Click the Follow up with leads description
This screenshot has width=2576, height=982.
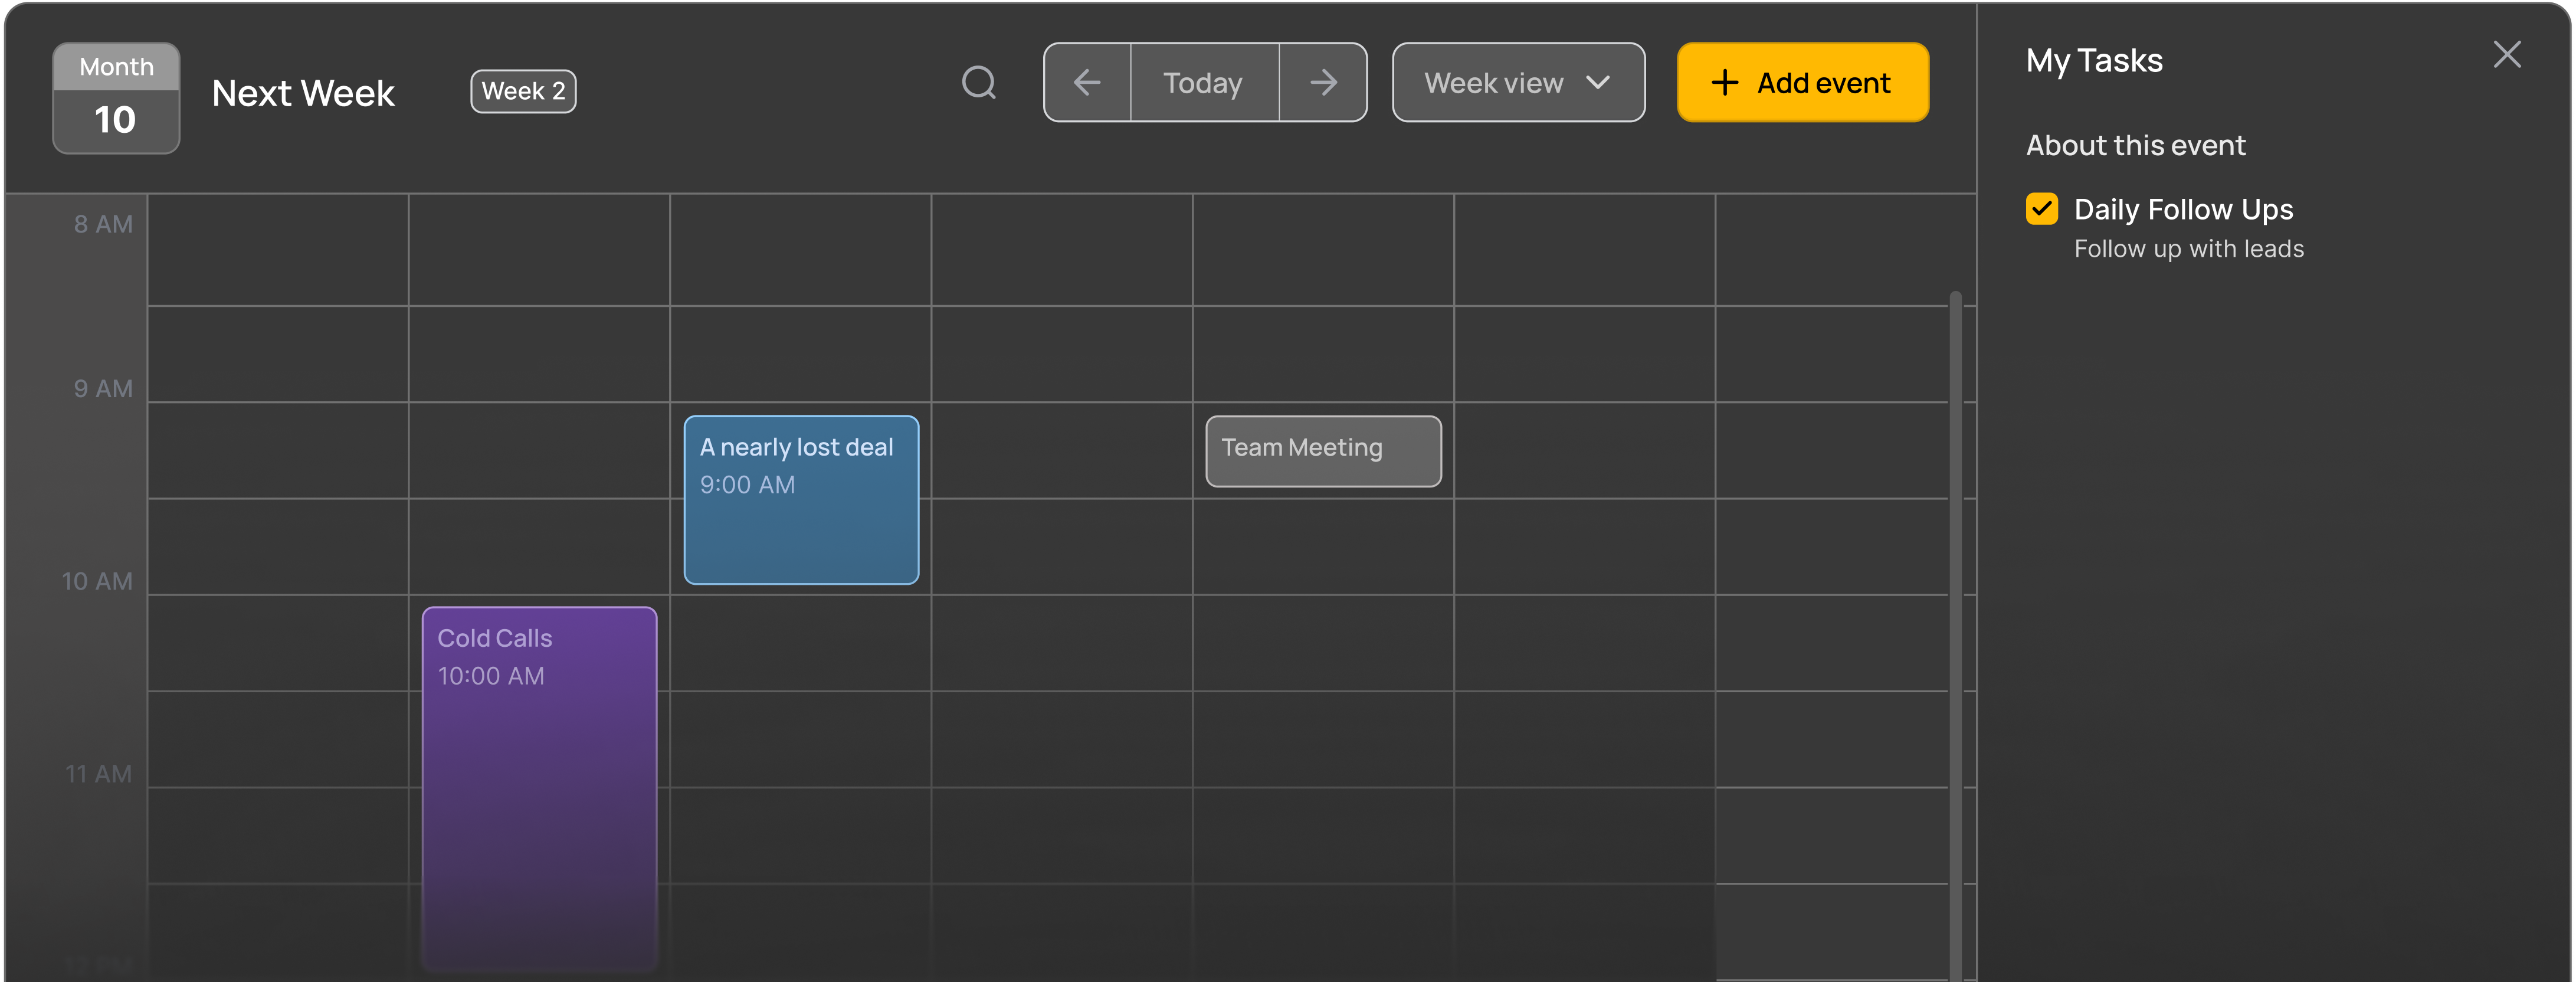point(2188,249)
